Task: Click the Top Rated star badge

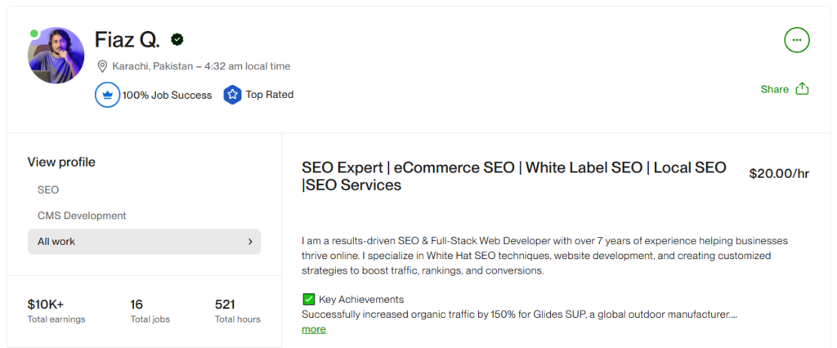Action: 232,95
